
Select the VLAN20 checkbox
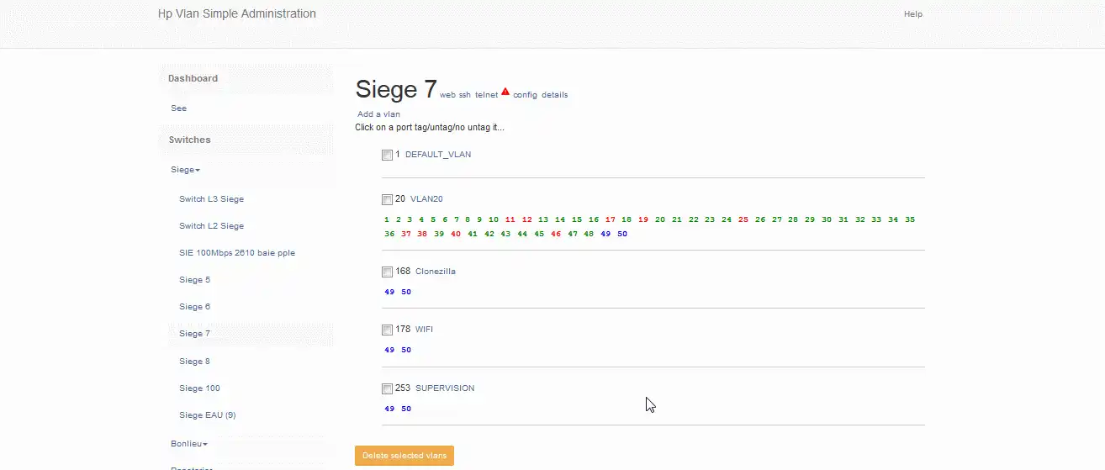coord(387,200)
